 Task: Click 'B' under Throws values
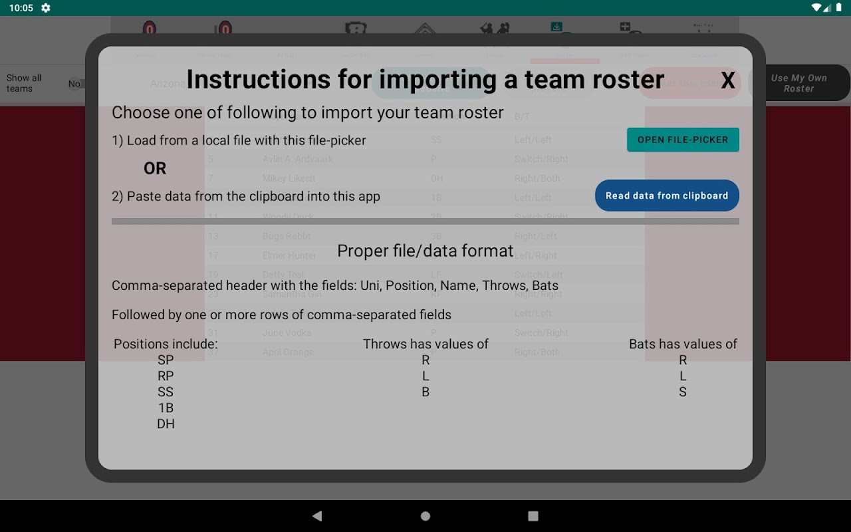(425, 392)
